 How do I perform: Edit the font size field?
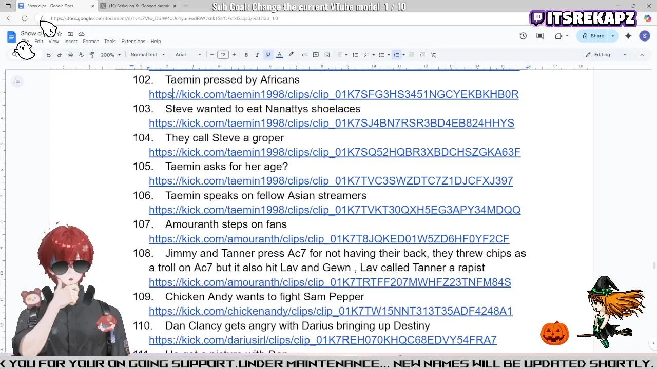tap(223, 55)
